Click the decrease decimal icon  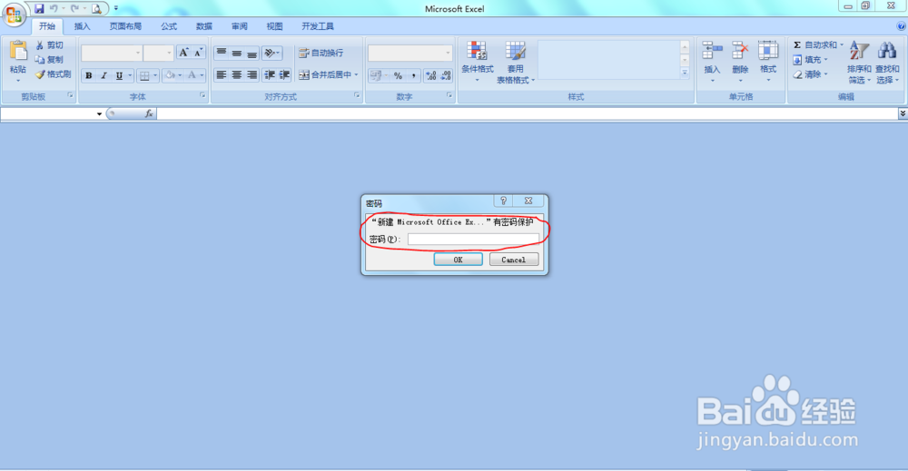446,75
